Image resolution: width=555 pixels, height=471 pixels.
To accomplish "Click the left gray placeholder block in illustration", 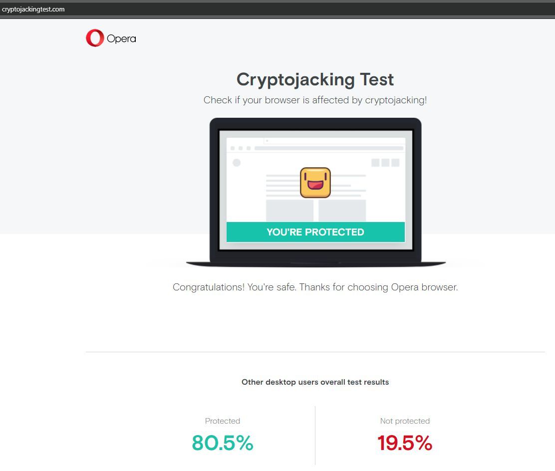I will point(289,211).
